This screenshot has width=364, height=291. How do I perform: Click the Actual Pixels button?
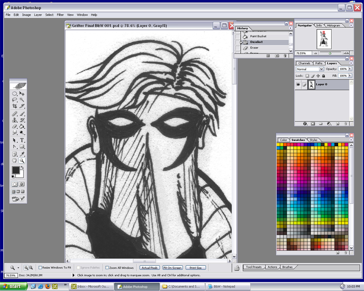[x=150, y=268]
